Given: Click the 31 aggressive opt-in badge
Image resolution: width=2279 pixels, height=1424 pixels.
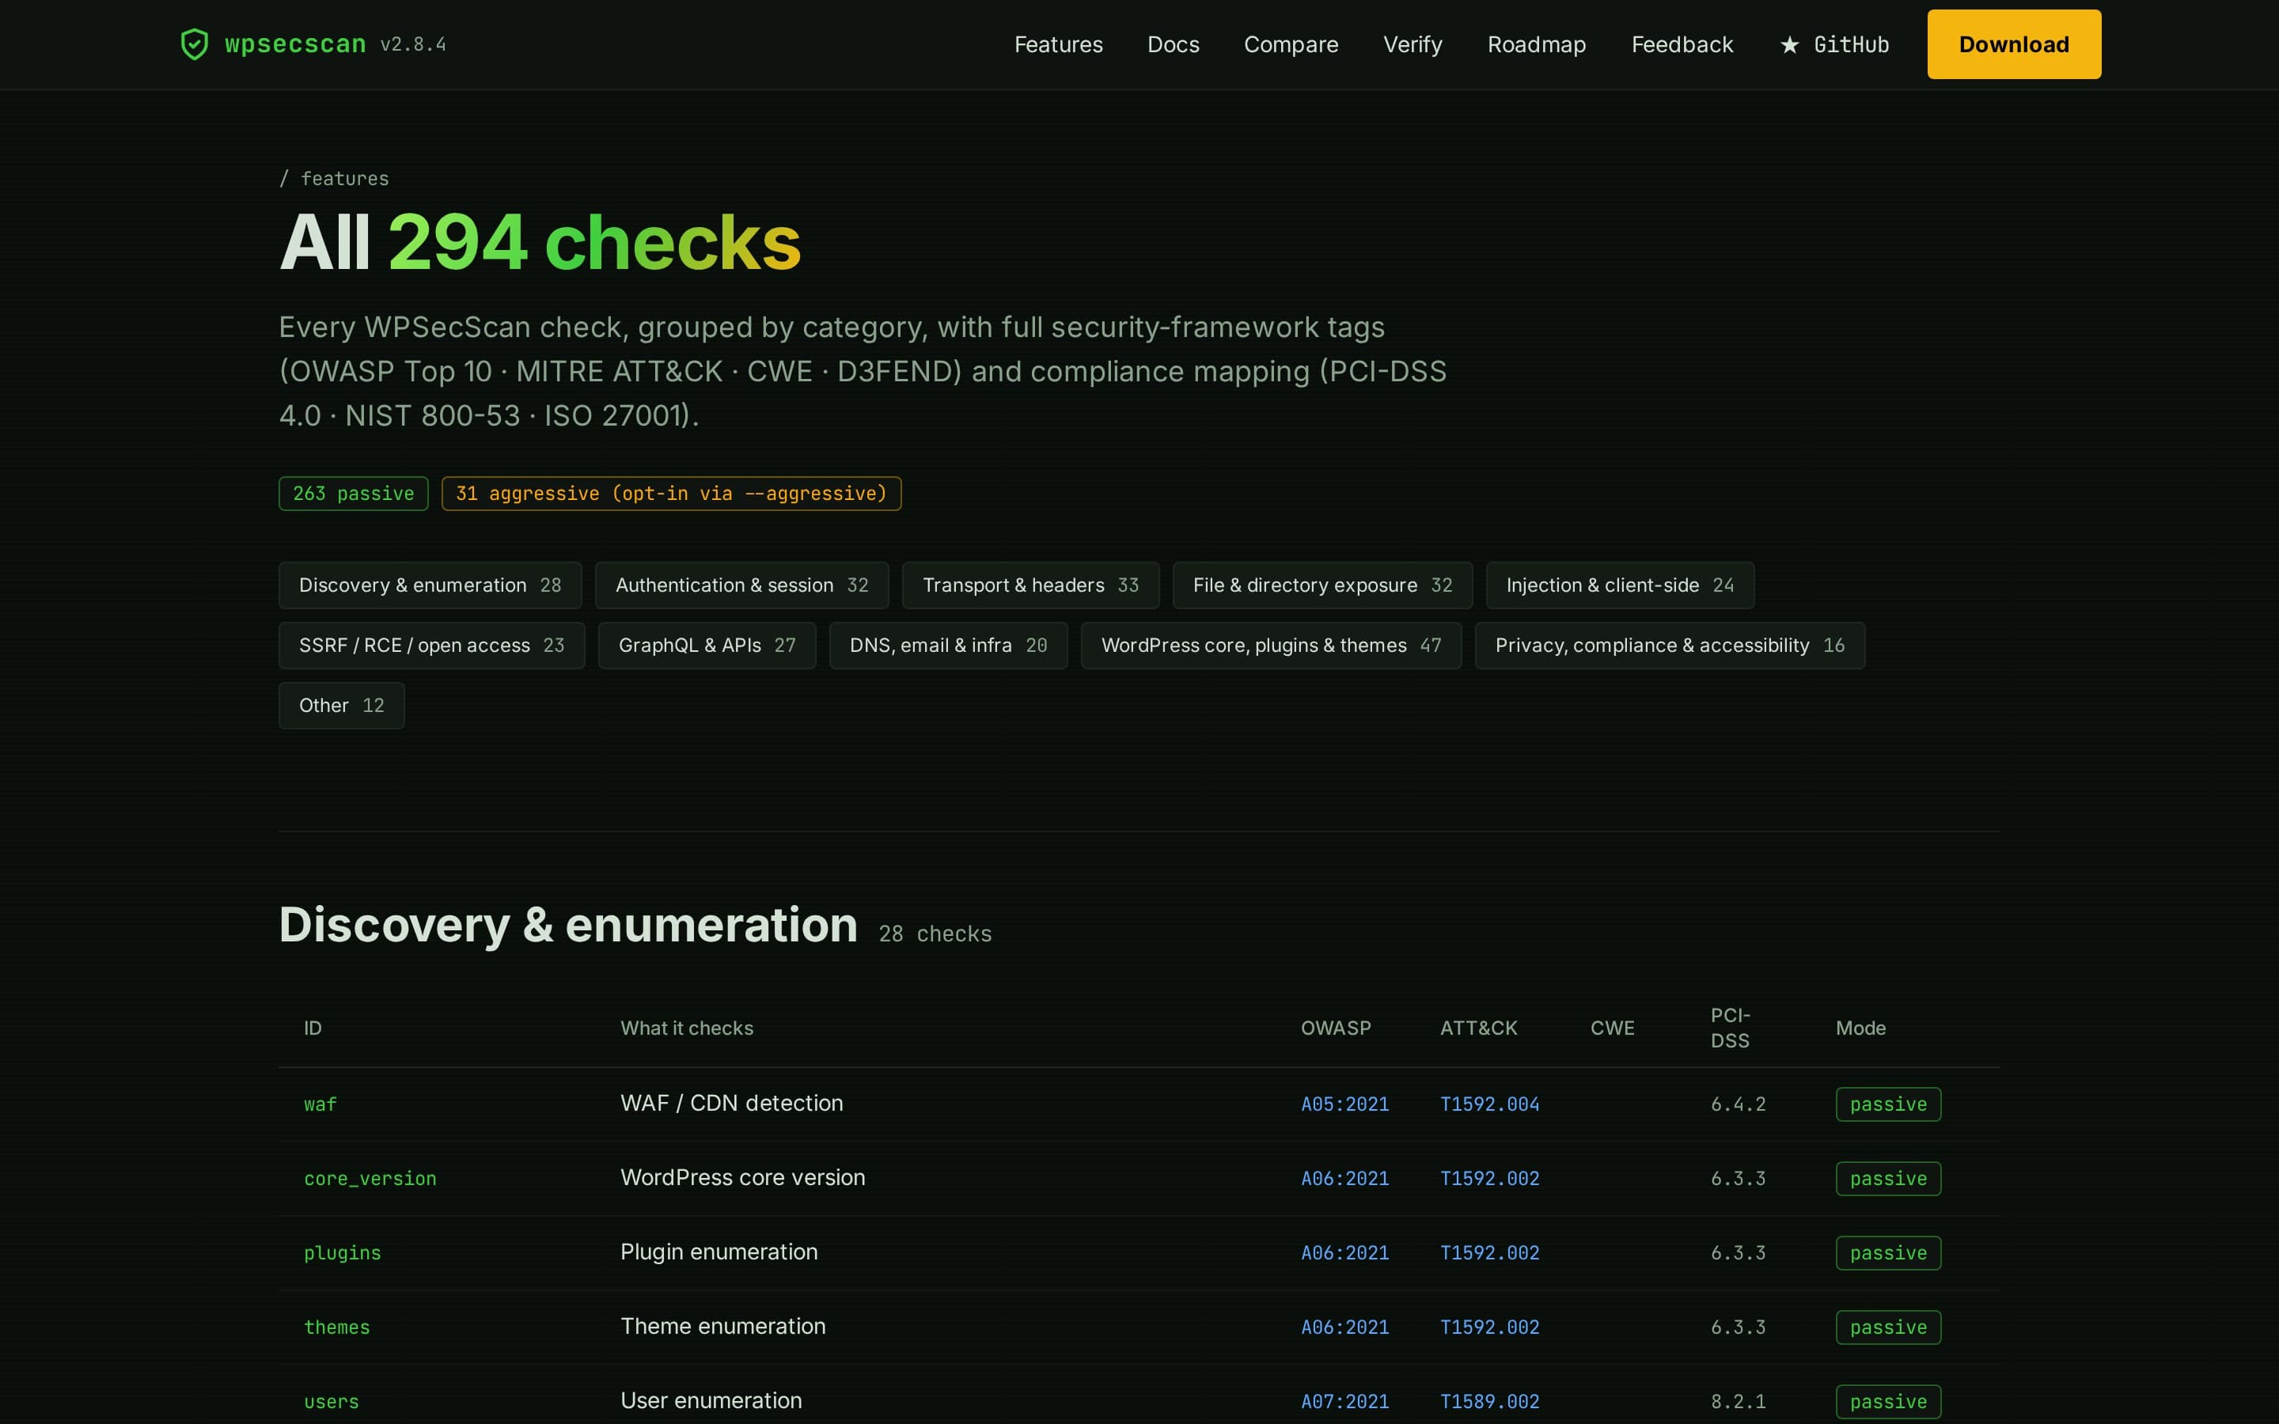Looking at the screenshot, I should point(672,494).
